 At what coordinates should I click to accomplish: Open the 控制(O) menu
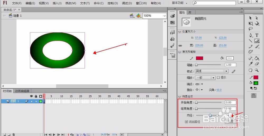click(113, 3)
